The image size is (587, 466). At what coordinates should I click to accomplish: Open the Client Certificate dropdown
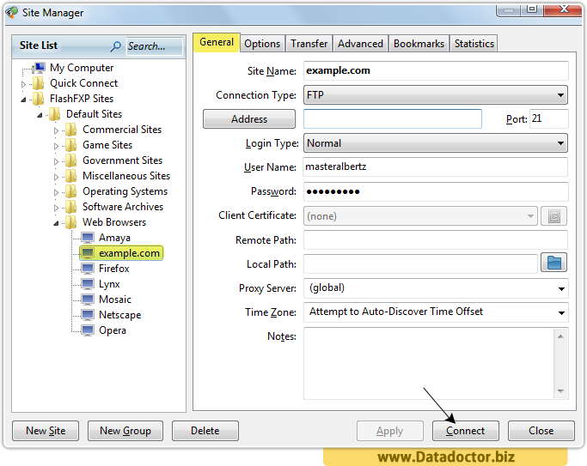pyautogui.click(x=420, y=216)
